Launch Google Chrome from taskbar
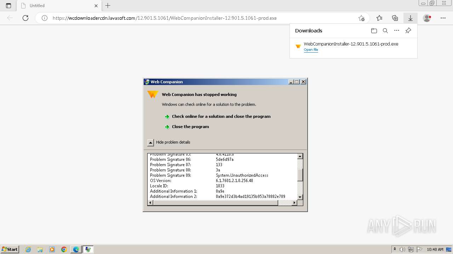This screenshot has height=254, width=453. (64, 249)
